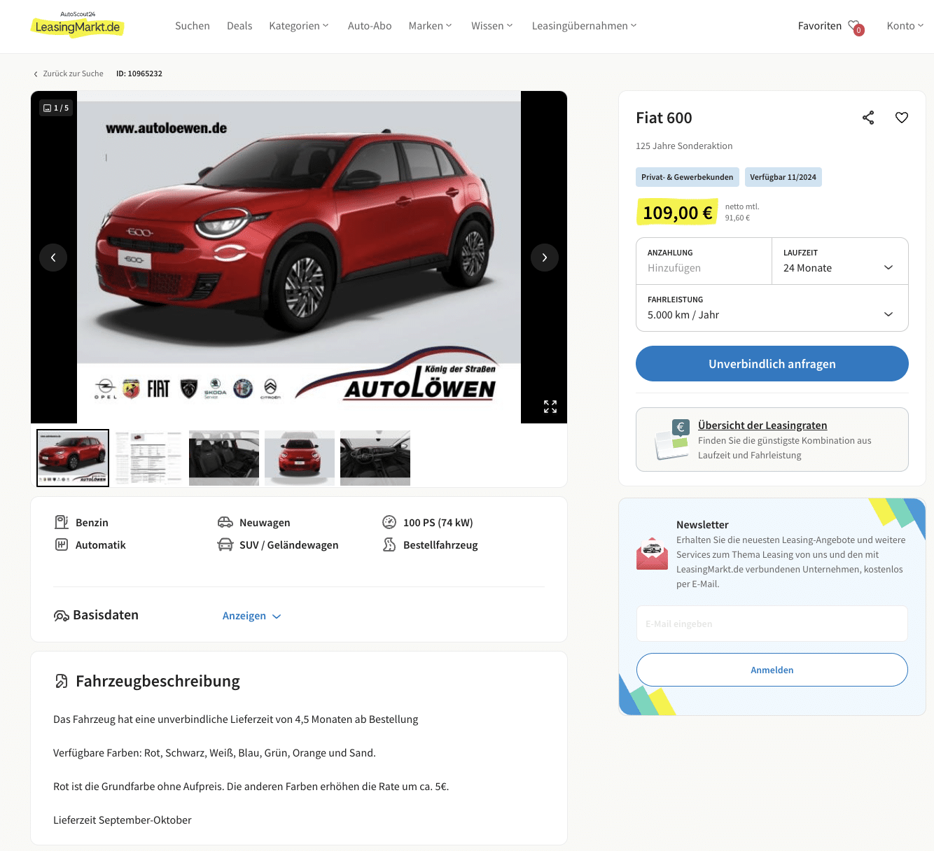Click the SUV / Geländewagen icon
Viewport: 934px width, 851px height.
tap(225, 544)
